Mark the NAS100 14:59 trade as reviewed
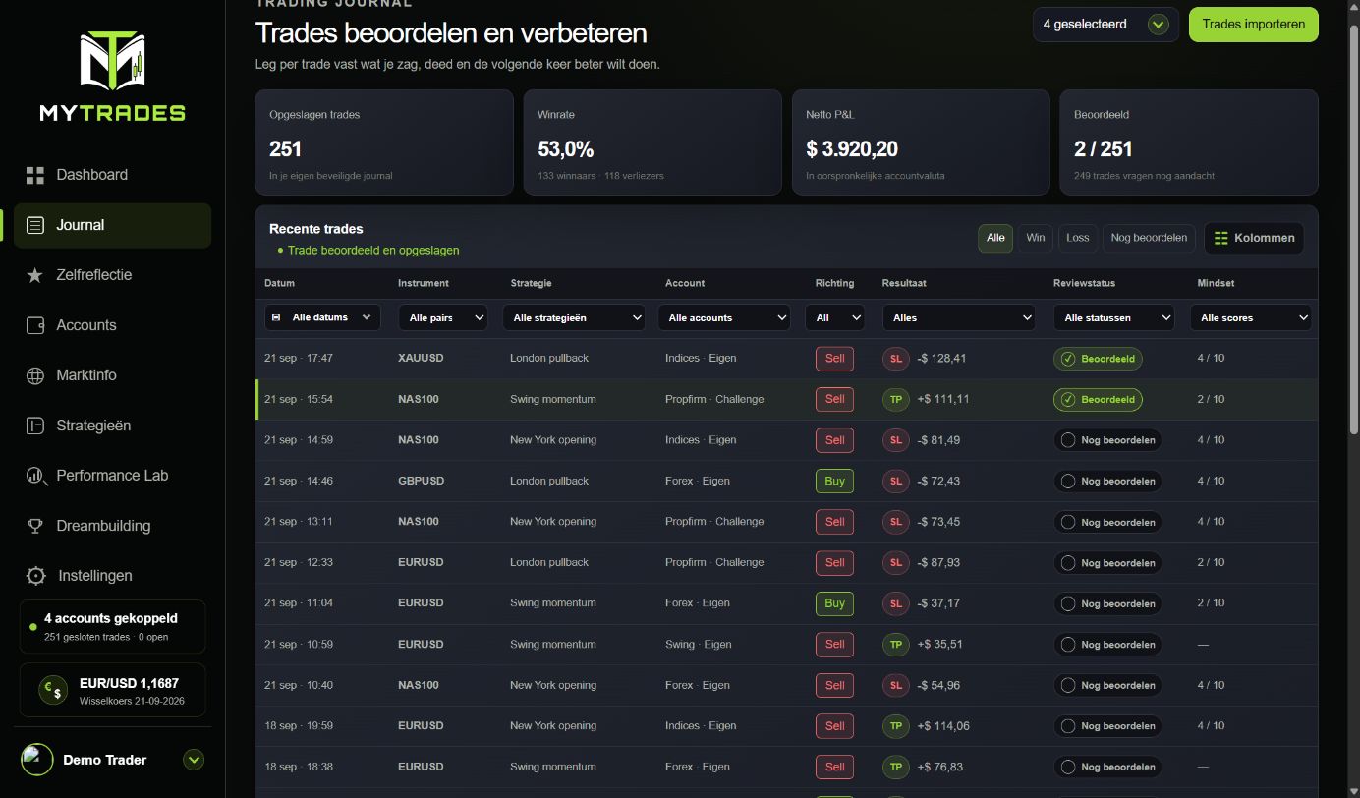 (x=1107, y=440)
